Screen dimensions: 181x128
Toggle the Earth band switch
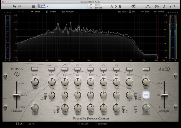click(x=35, y=69)
